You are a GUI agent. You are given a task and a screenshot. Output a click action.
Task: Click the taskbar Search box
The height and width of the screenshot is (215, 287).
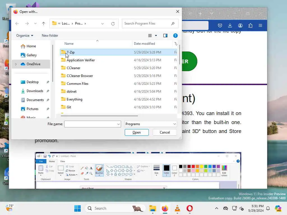pos(115,208)
